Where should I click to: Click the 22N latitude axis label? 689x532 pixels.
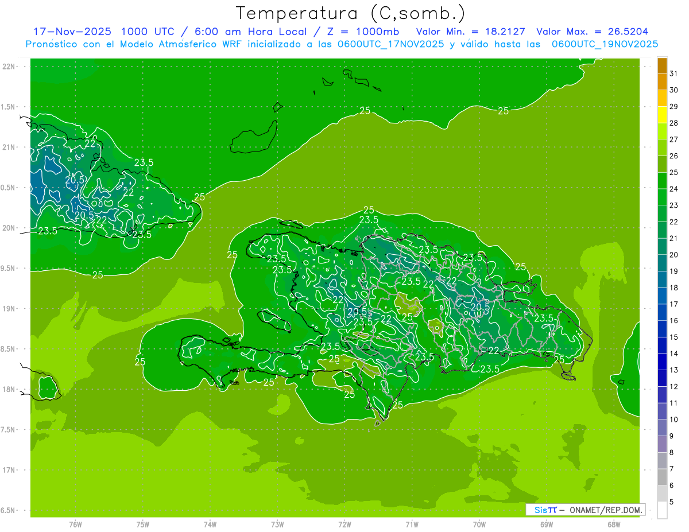[9, 67]
